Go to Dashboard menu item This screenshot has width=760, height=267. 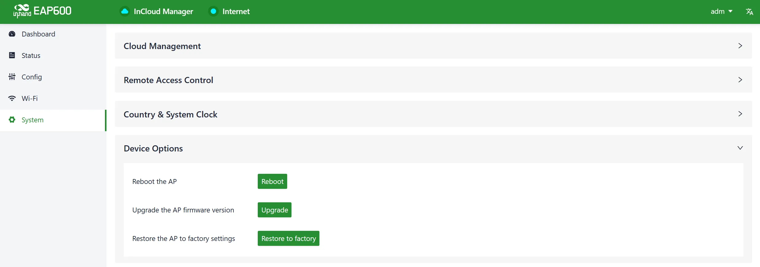[x=53, y=34]
